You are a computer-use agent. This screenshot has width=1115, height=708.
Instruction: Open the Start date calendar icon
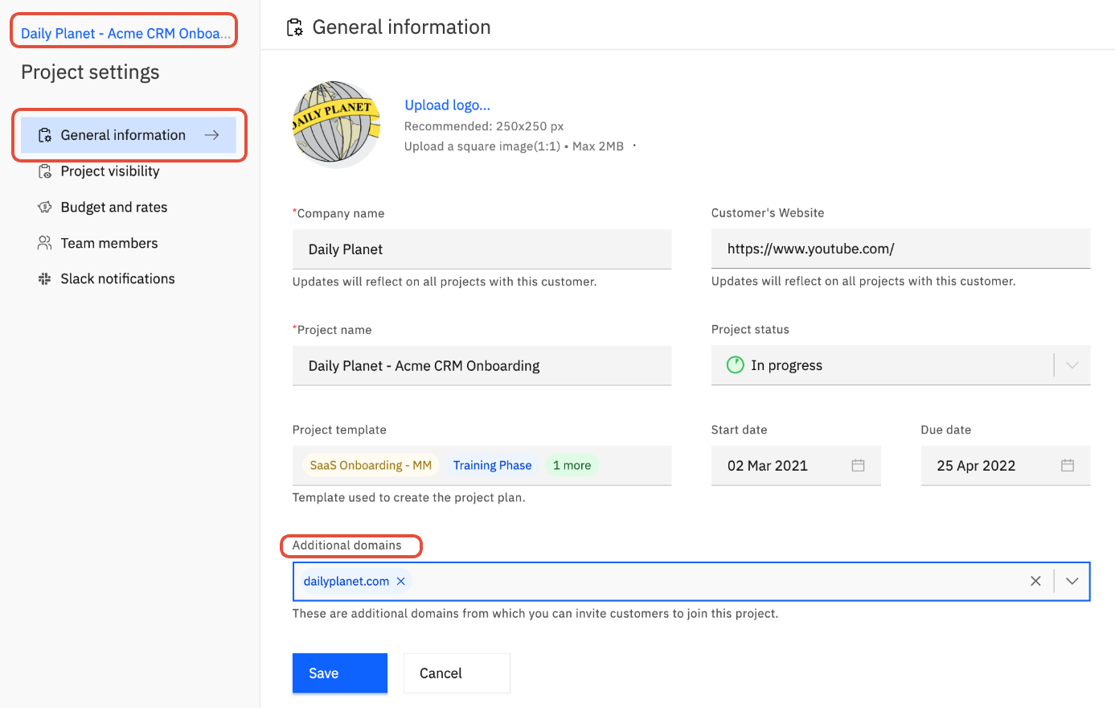click(858, 466)
